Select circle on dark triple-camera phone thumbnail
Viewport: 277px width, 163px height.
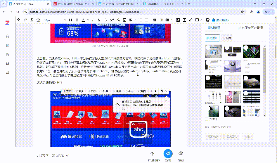point(227,108)
